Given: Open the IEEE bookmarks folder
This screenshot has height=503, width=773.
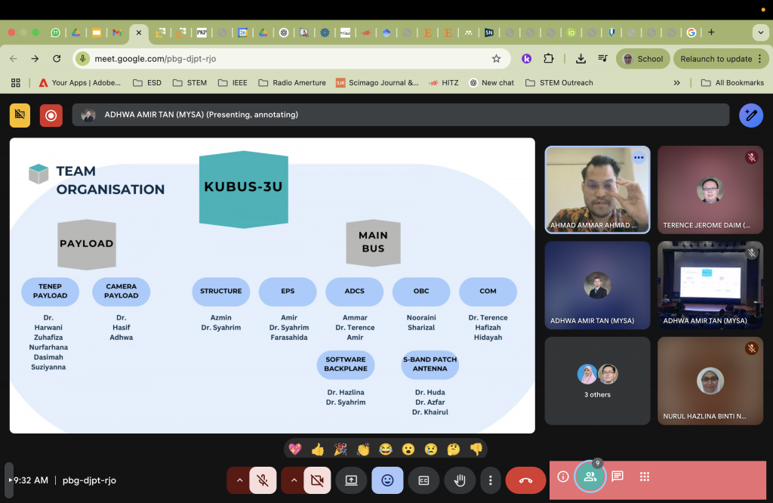Looking at the screenshot, I should coord(233,83).
